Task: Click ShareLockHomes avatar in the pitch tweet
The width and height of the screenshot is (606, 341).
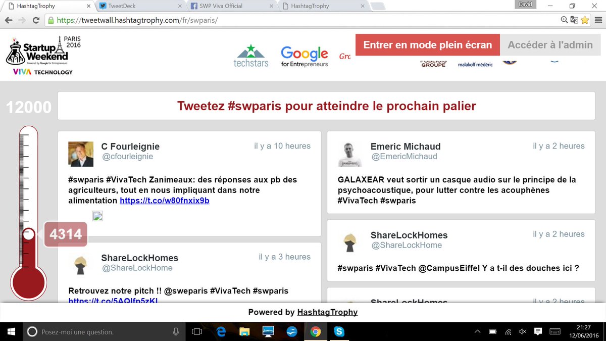Action: [81, 265]
